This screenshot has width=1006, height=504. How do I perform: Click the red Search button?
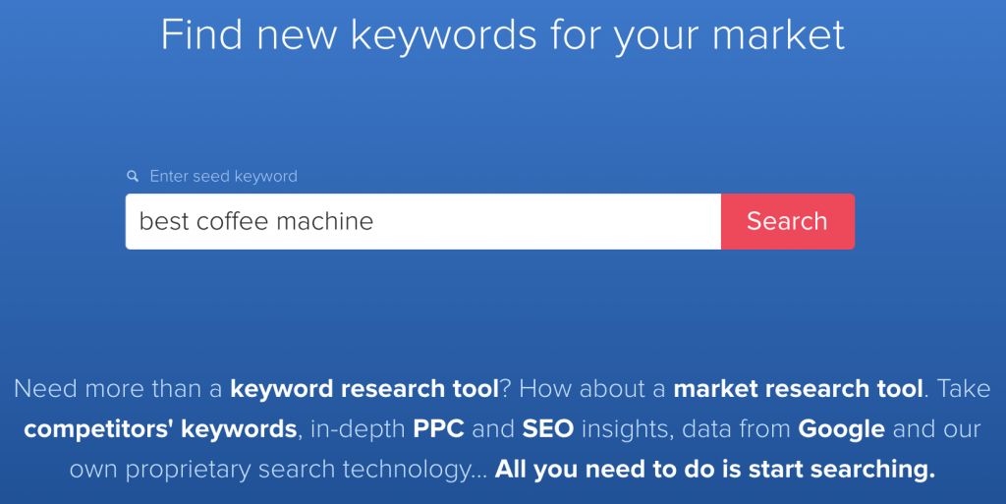pyautogui.click(x=787, y=221)
